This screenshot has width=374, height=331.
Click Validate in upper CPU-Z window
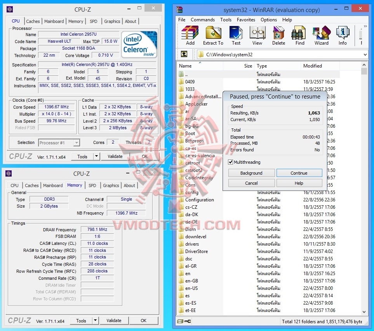pos(115,156)
